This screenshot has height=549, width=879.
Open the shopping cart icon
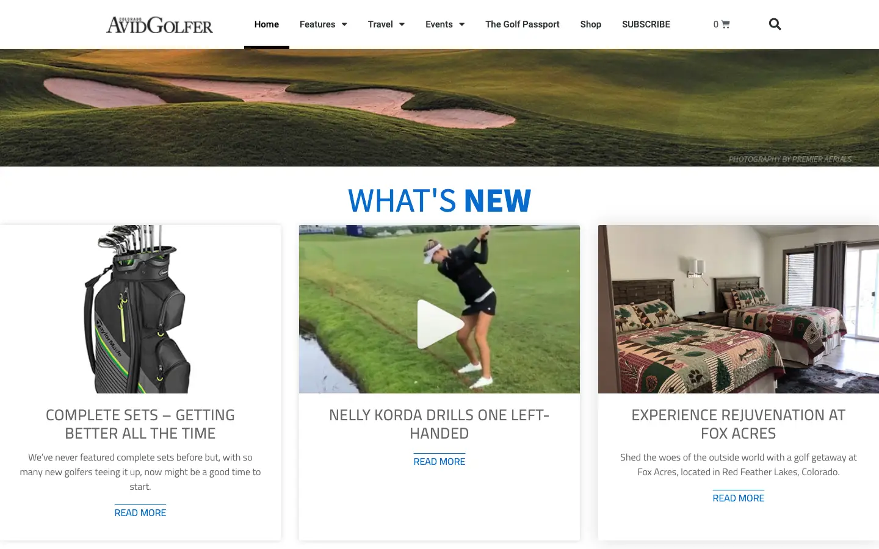[725, 24]
